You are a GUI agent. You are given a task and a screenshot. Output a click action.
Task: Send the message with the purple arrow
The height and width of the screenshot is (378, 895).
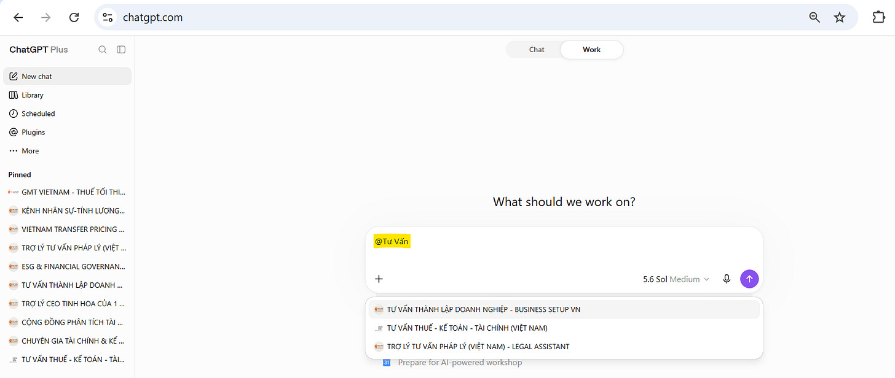749,279
